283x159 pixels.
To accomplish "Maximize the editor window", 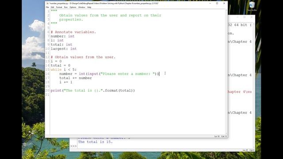I will pyautogui.click(x=217, y=3).
